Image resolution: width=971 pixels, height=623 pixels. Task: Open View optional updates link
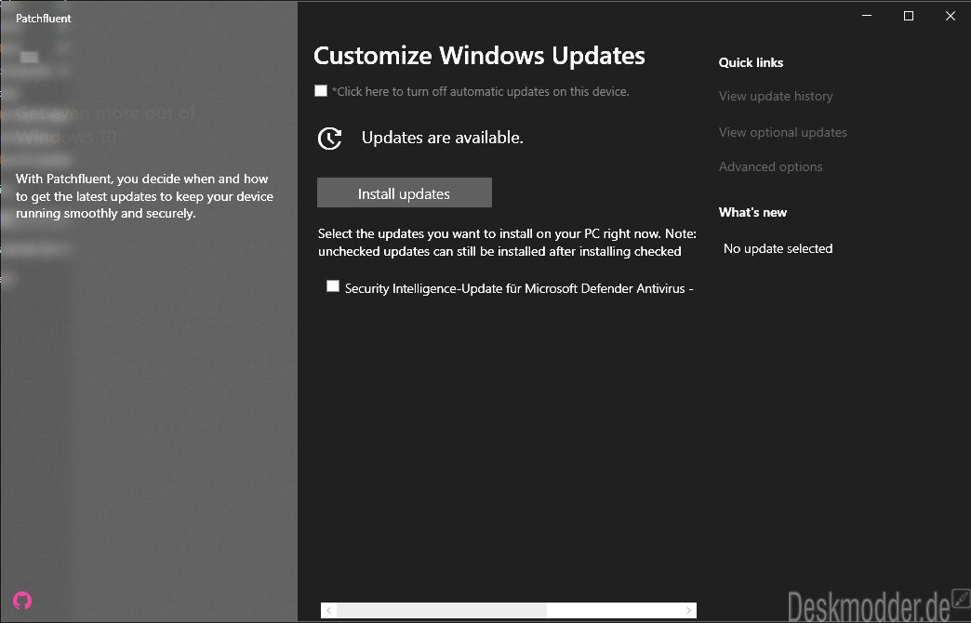tap(783, 132)
